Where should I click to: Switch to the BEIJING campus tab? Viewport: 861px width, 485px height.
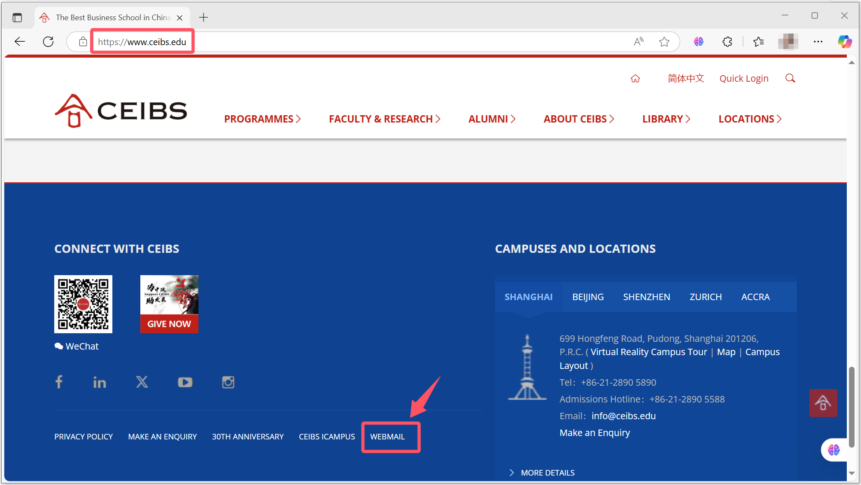(588, 297)
